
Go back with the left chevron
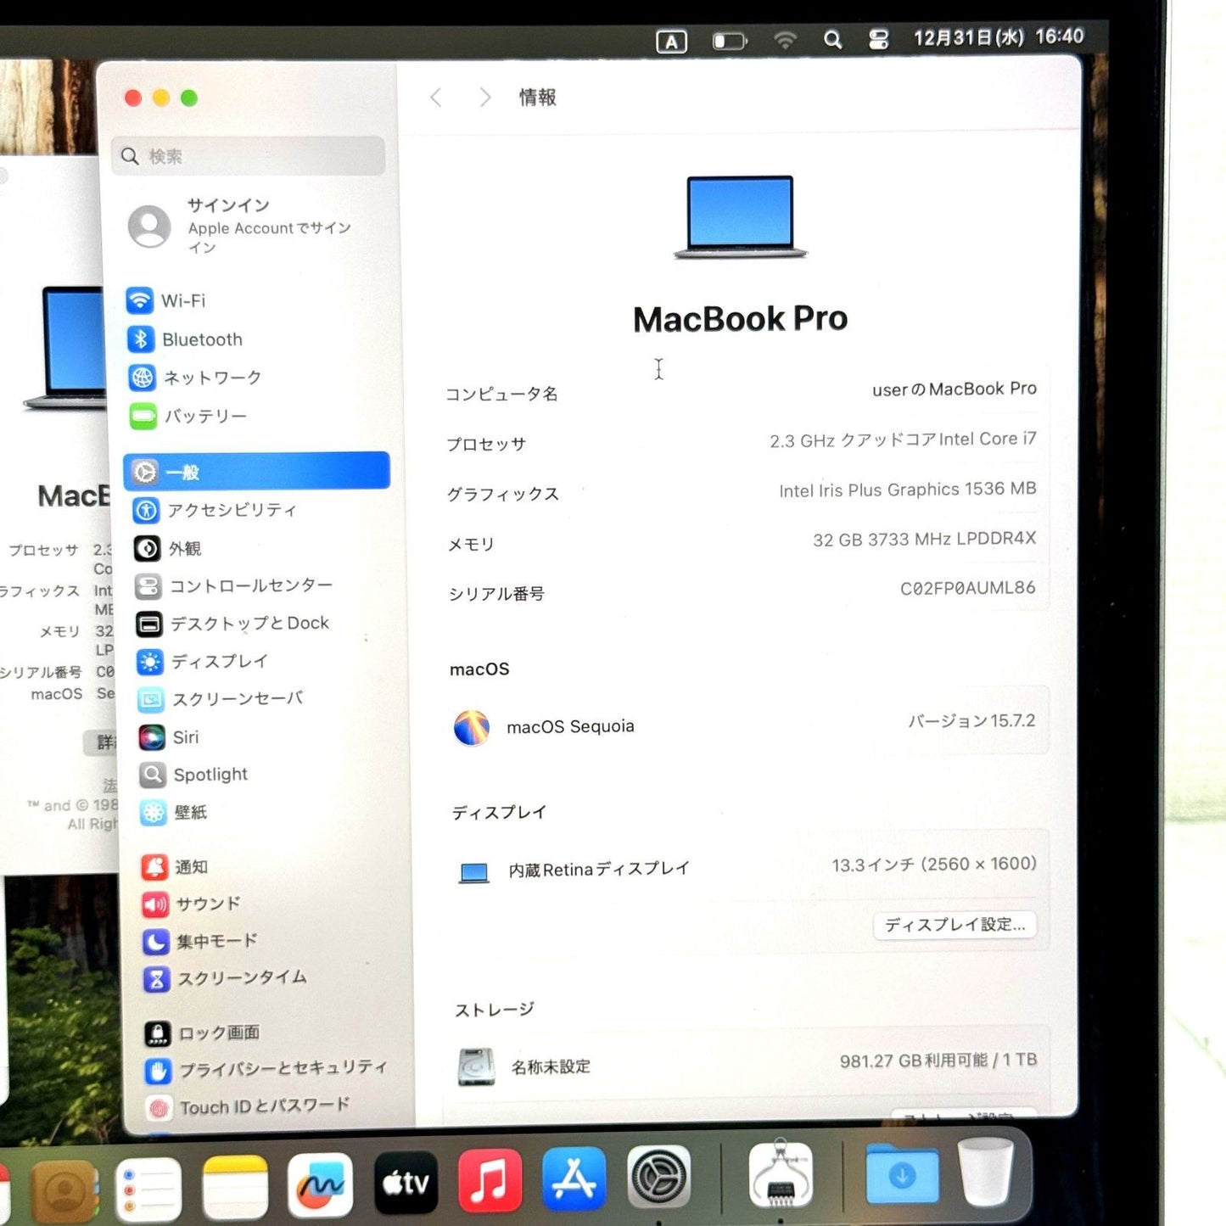click(436, 98)
